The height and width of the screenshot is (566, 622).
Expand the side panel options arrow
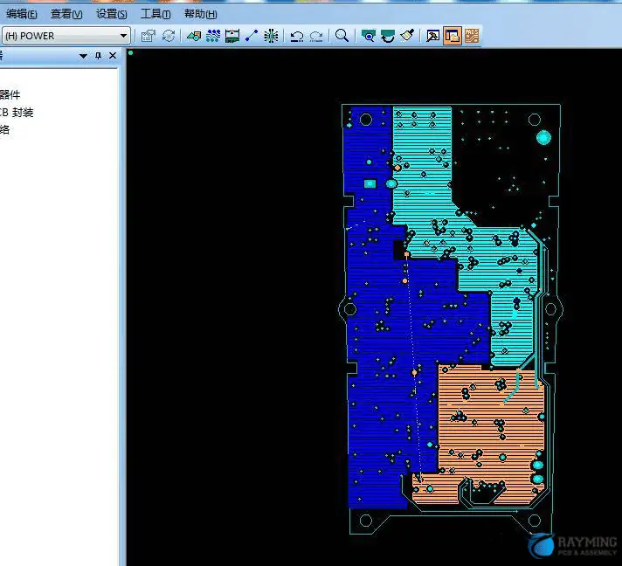(x=84, y=56)
